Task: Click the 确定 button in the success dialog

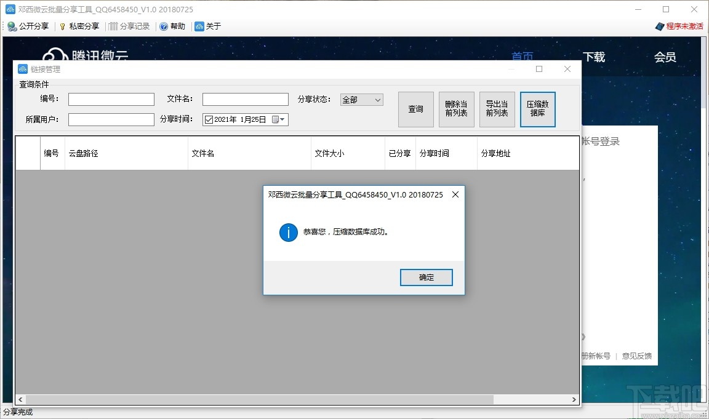Action: [426, 277]
